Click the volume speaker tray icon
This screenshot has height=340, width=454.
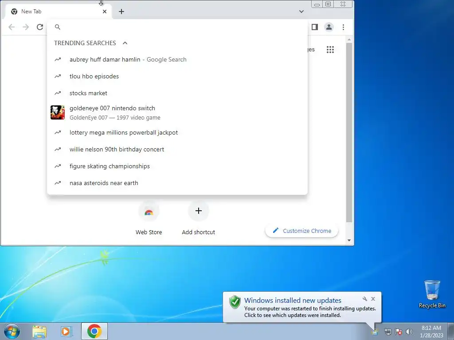pos(409,332)
